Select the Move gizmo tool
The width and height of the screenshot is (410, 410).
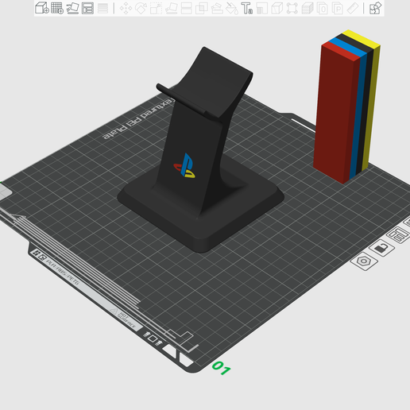pos(126,8)
